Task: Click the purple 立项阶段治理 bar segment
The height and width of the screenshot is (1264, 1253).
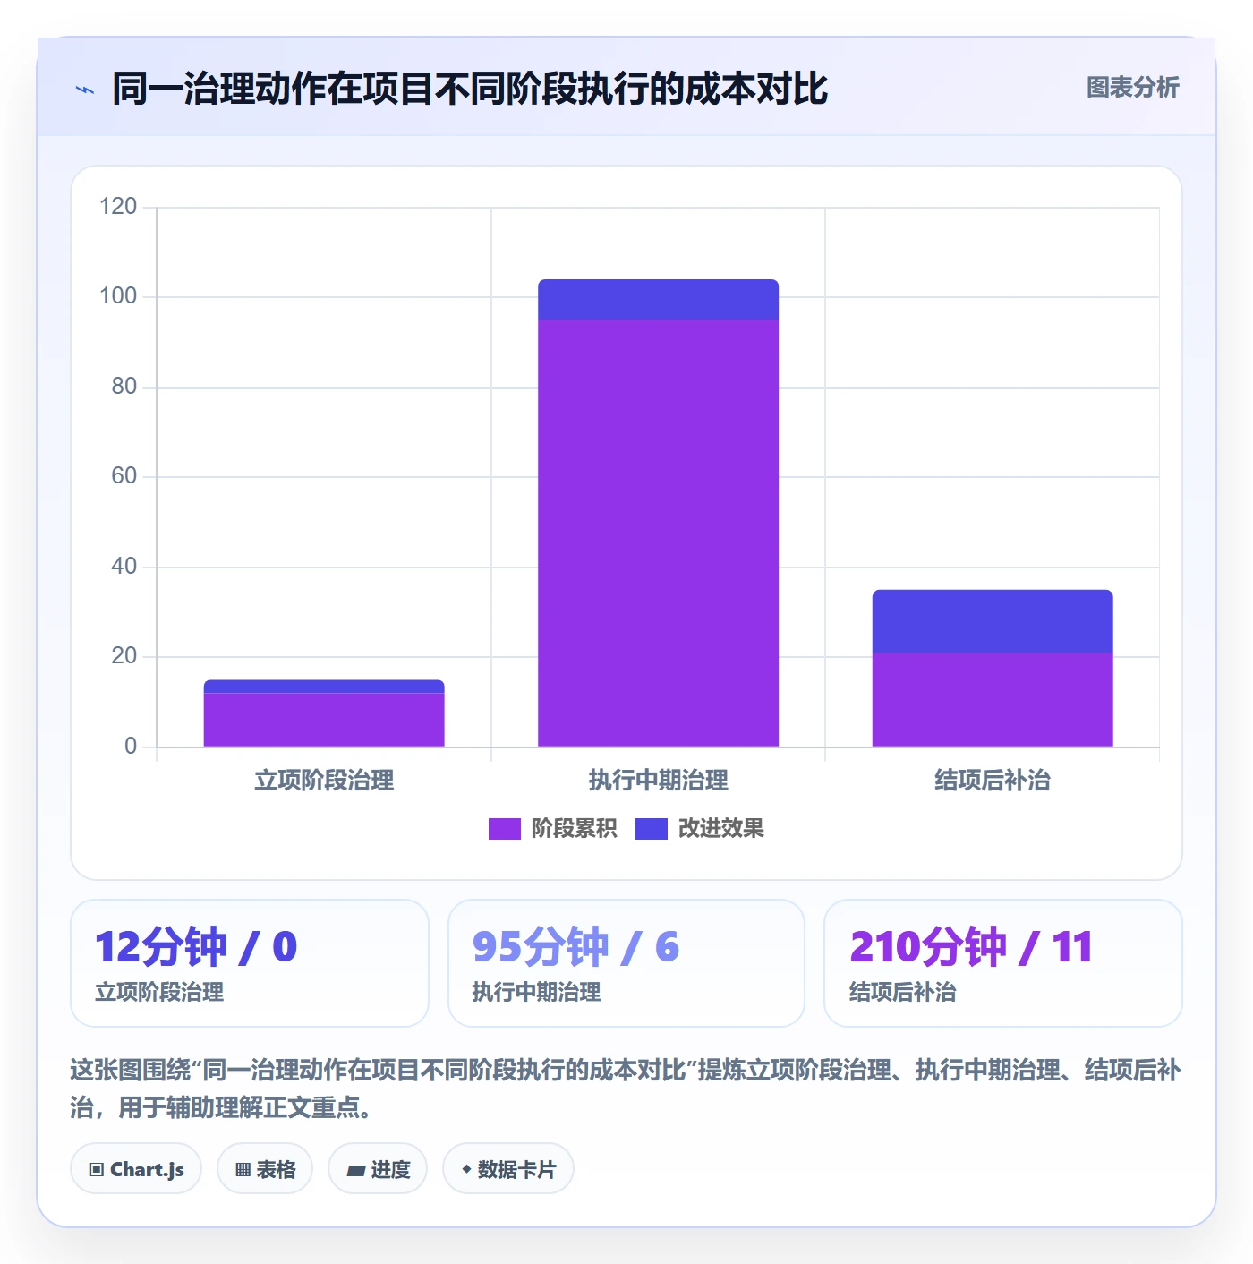Action: point(324,720)
